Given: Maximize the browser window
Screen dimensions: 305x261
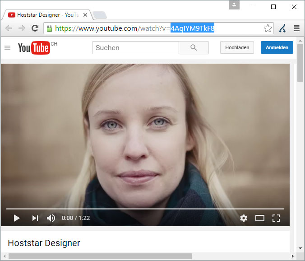Looking at the screenshot, I should 273,7.
